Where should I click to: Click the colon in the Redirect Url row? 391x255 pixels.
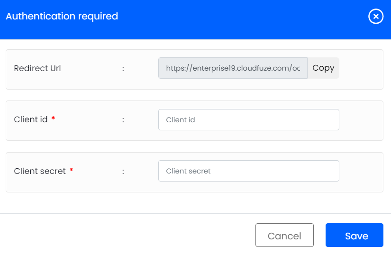pos(123,69)
